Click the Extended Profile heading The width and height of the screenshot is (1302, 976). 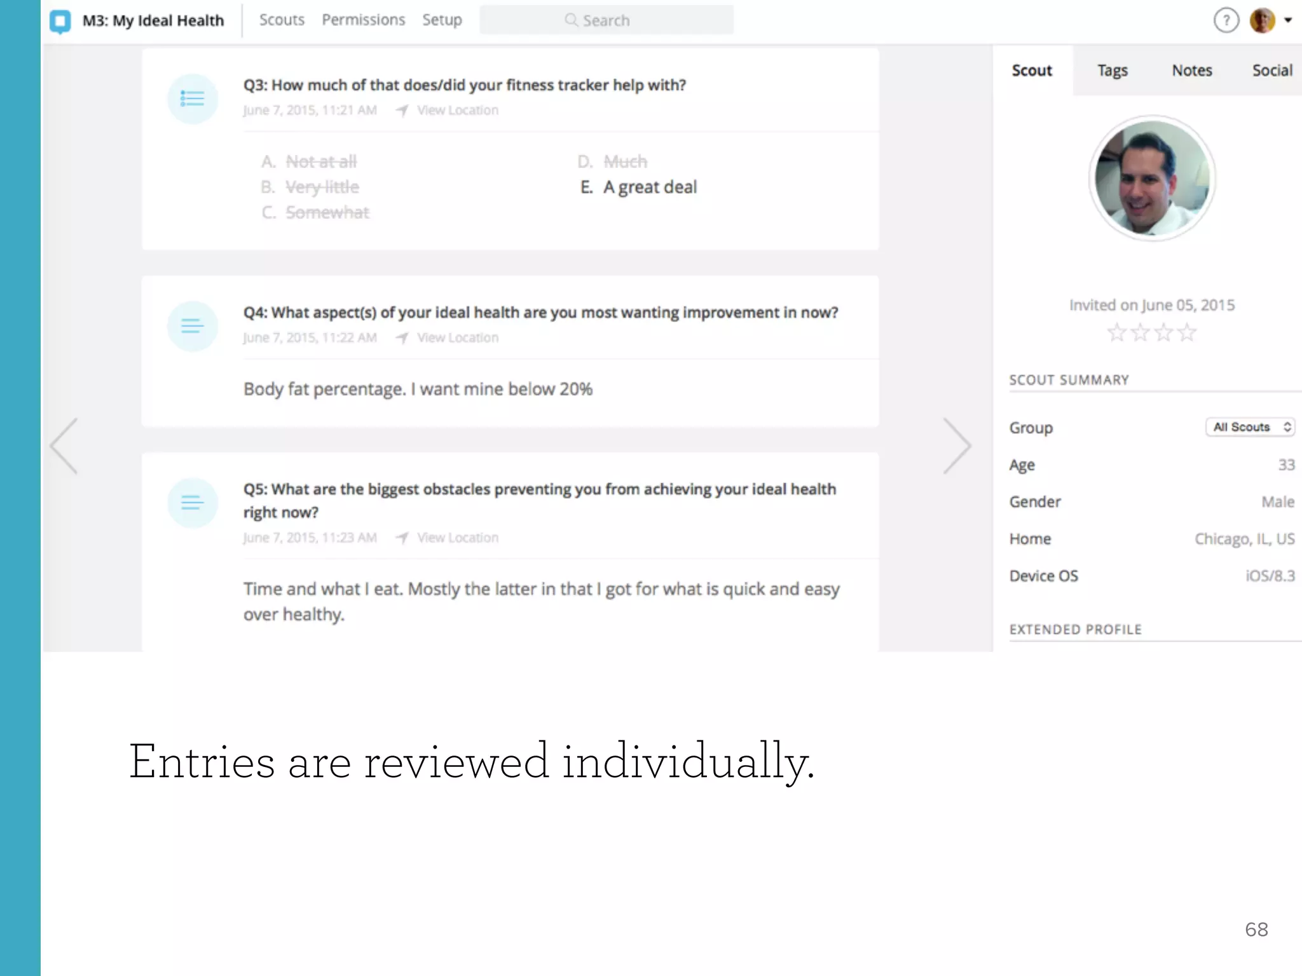point(1076,630)
